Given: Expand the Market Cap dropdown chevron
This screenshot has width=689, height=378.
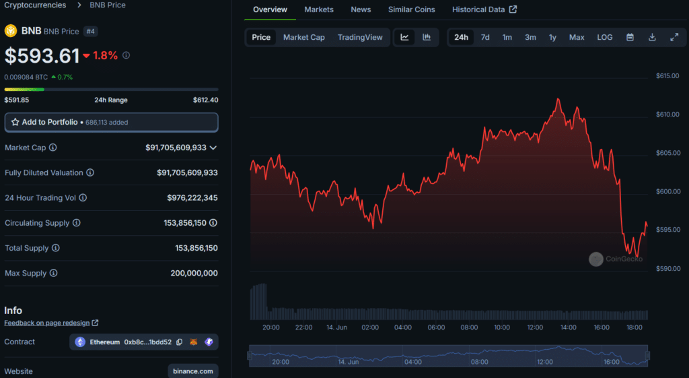Looking at the screenshot, I should coord(213,148).
